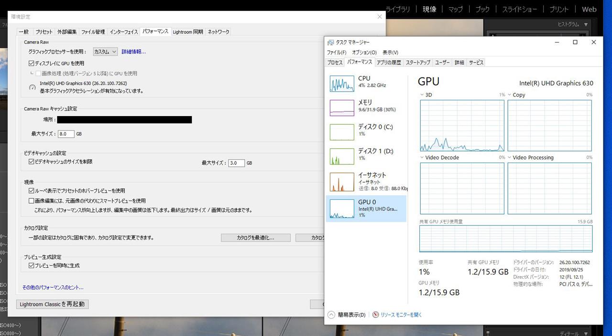Switch to Task Manager アプリの履歴 tab
The width and height of the screenshot is (612, 336).
pyautogui.click(x=389, y=63)
